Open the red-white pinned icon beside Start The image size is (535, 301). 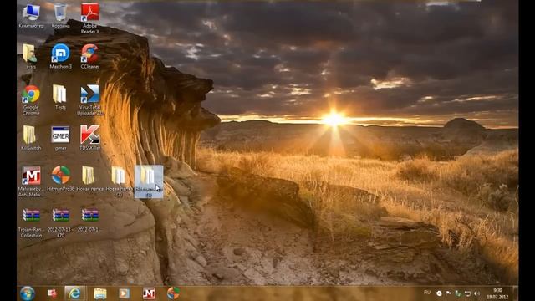(52, 293)
